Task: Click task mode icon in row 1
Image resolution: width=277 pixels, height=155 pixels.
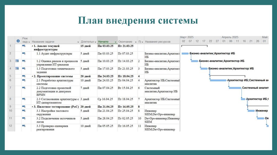Action: 24,46
